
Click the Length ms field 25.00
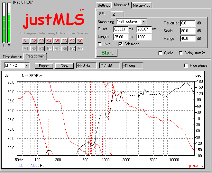coord(121,37)
